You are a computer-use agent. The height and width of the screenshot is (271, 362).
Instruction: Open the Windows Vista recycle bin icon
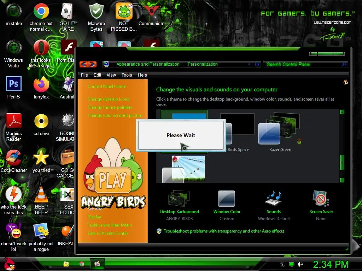pyautogui.click(x=14, y=48)
